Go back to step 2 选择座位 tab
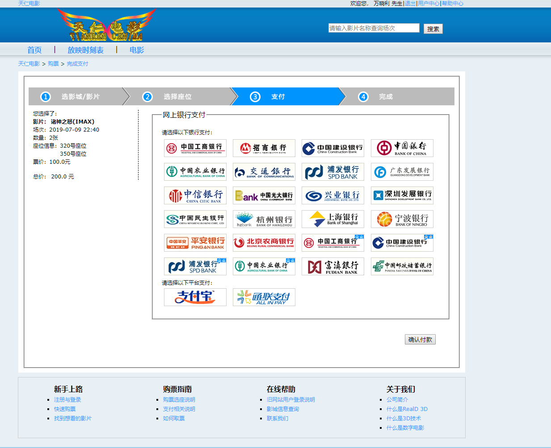 click(180, 96)
